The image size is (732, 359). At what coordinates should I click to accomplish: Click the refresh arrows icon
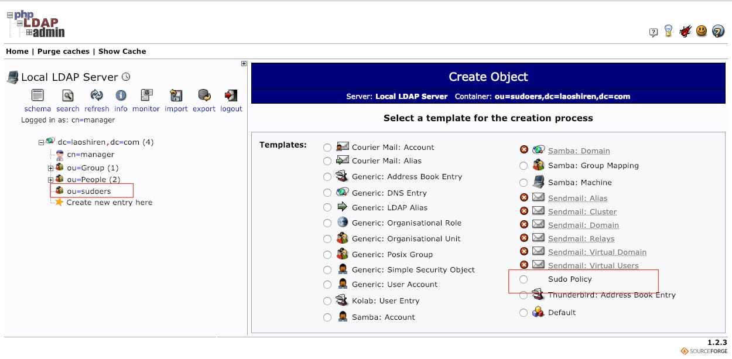pyautogui.click(x=97, y=95)
